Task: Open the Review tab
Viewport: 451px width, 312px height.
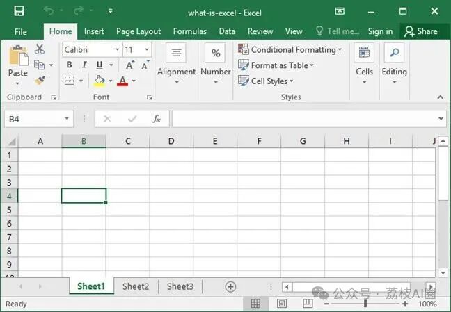Action: click(260, 31)
